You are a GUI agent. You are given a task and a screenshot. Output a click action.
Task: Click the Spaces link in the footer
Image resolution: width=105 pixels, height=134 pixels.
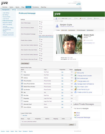click(x=12, y=131)
